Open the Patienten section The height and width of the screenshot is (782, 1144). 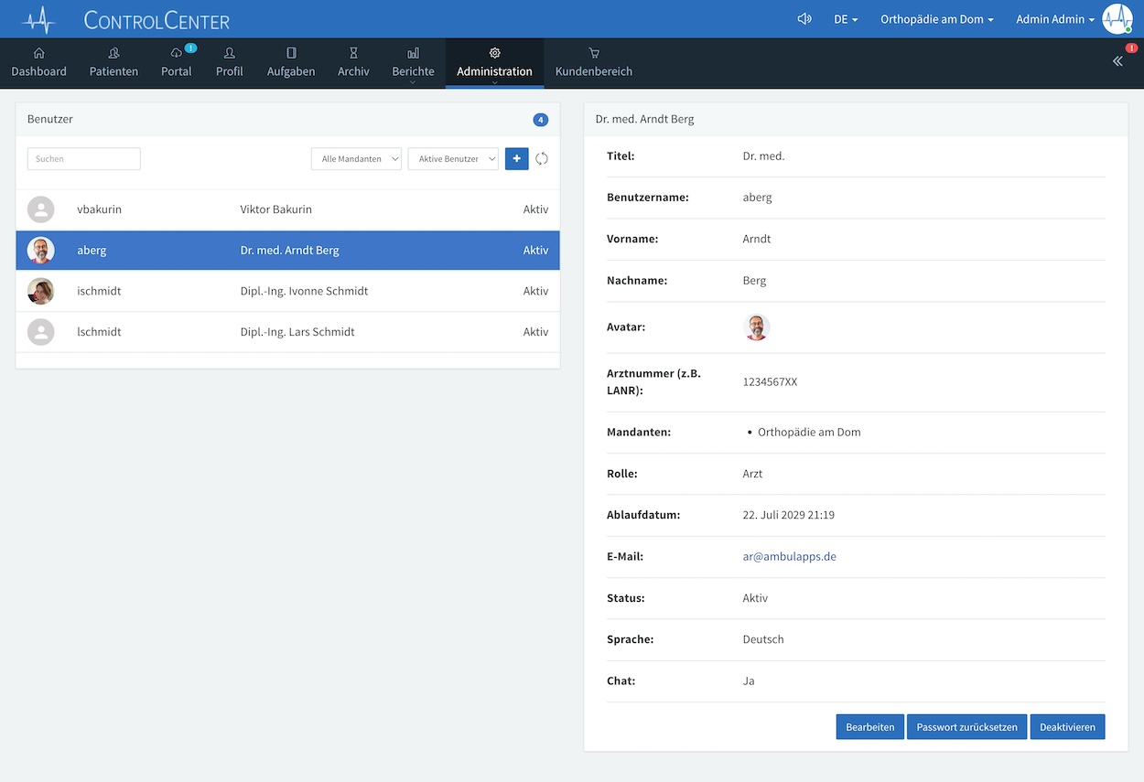pyautogui.click(x=113, y=63)
